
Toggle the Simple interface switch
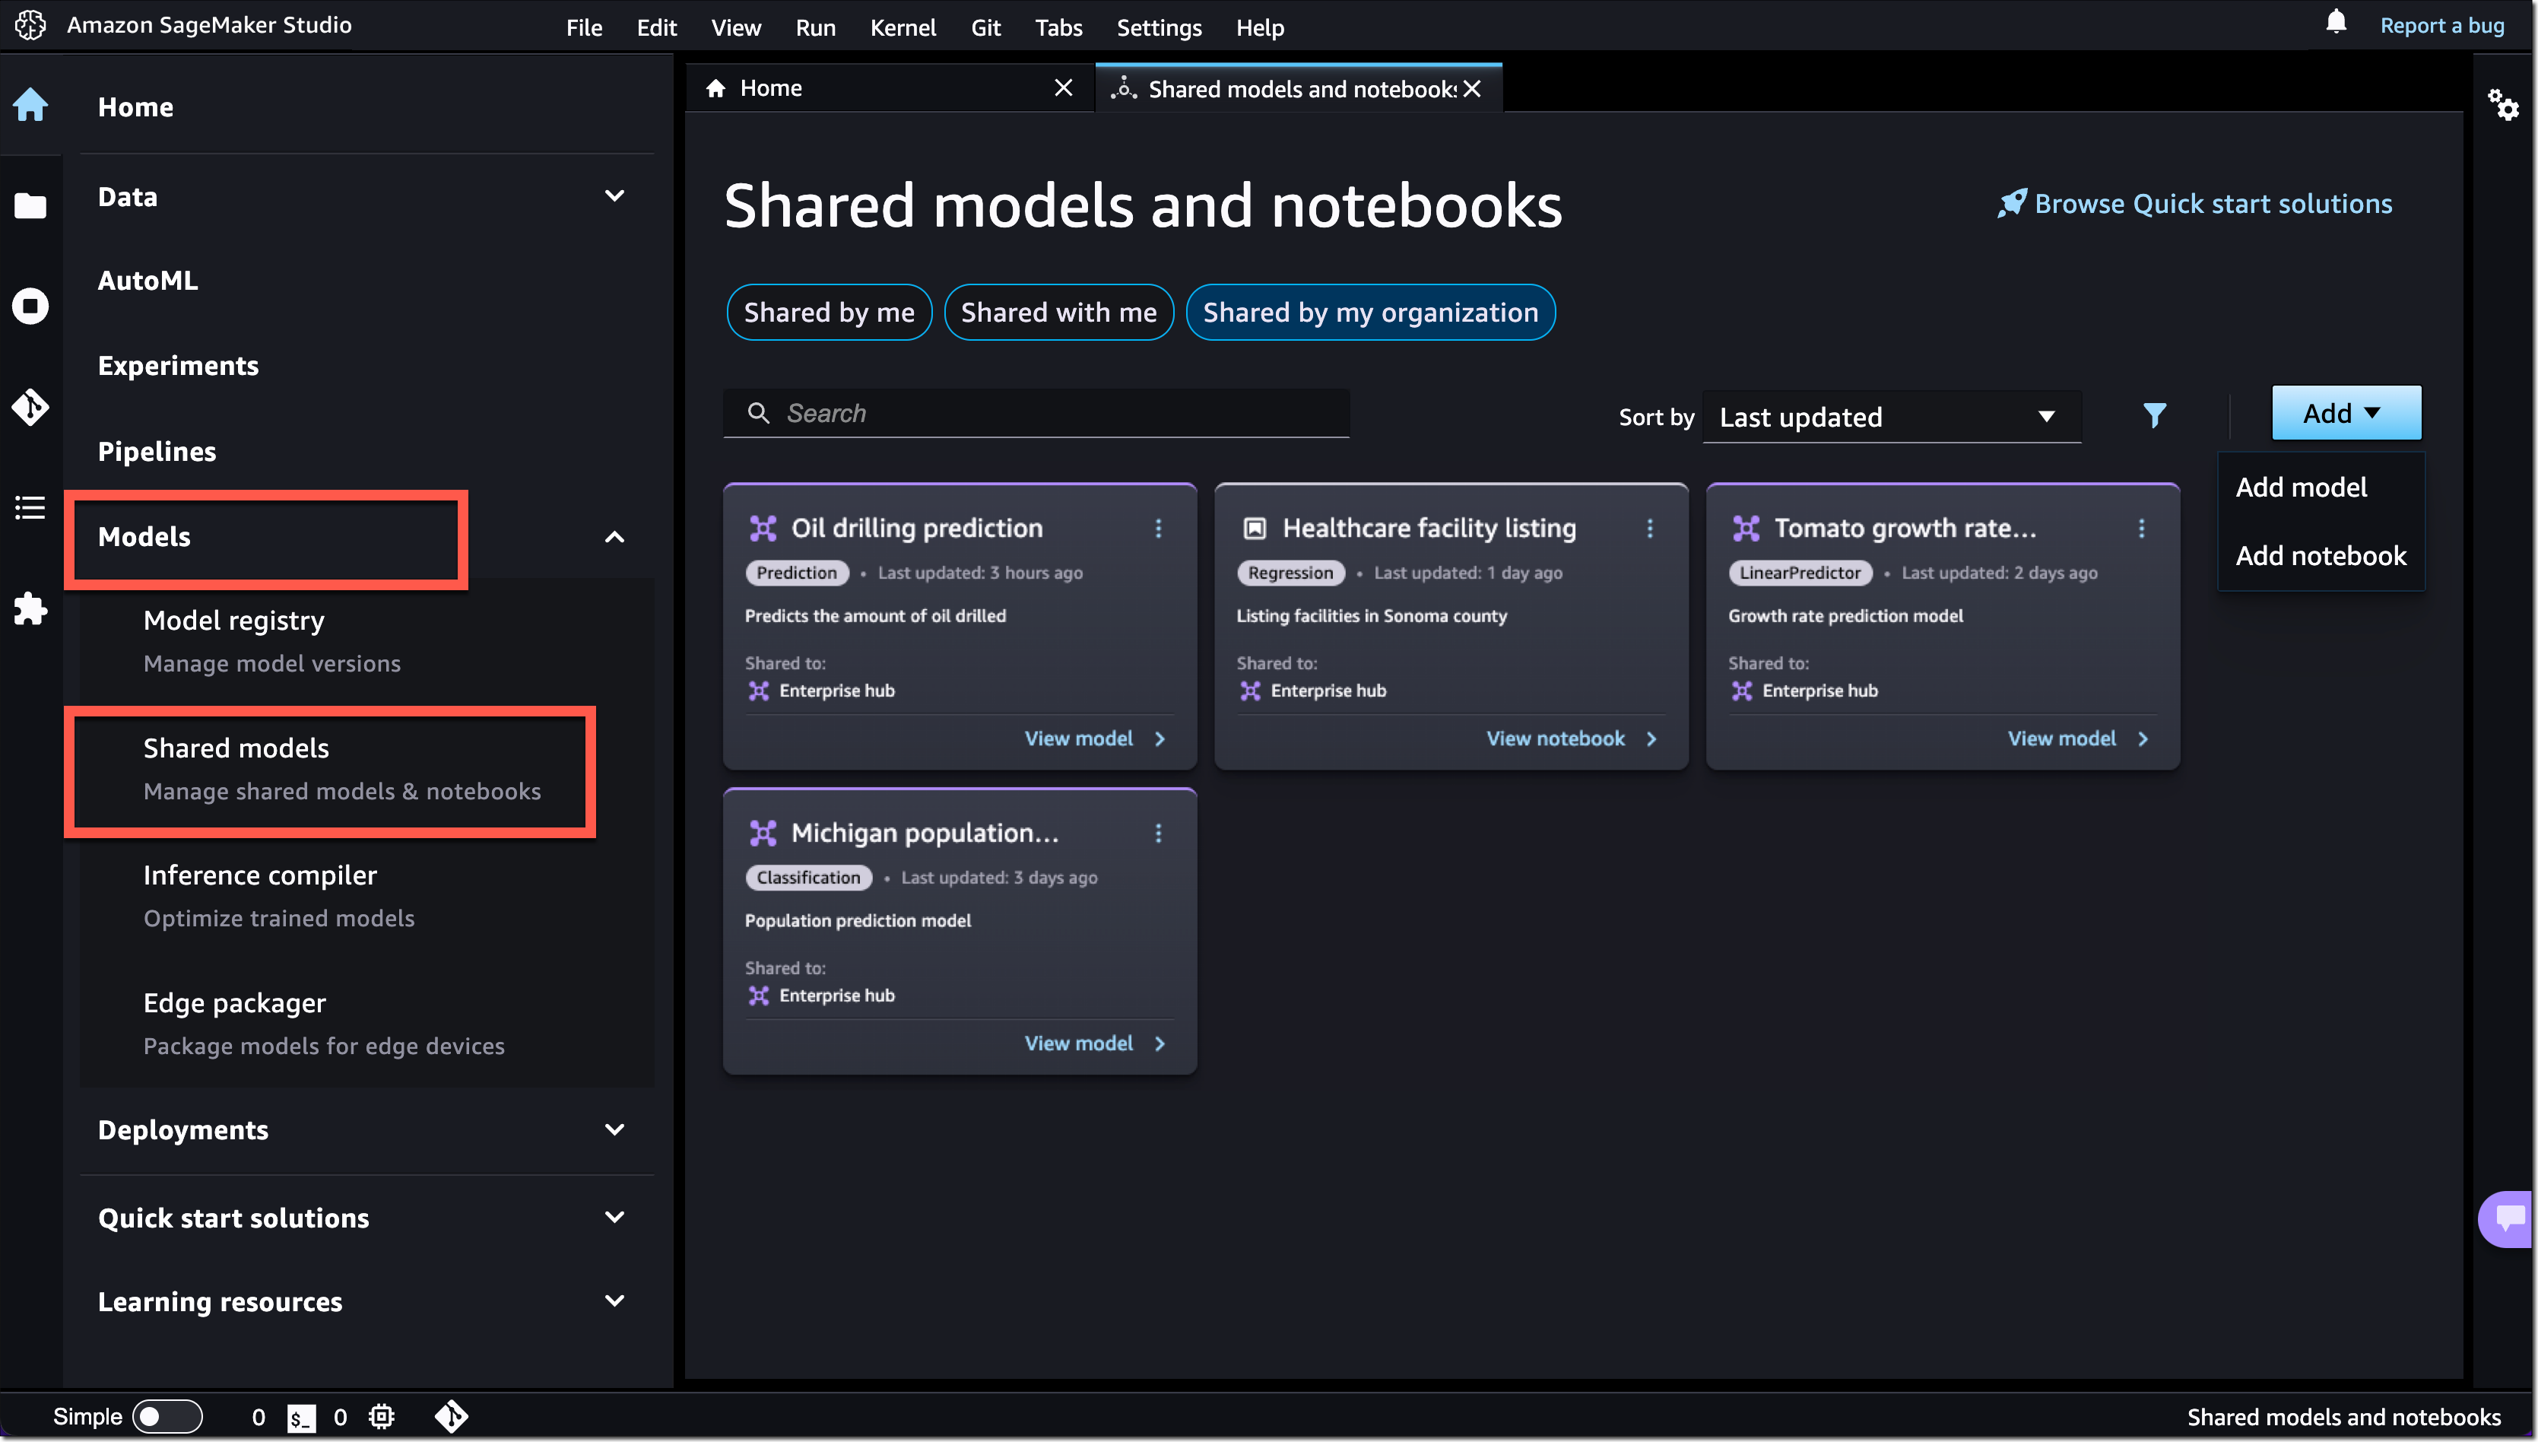(x=167, y=1416)
